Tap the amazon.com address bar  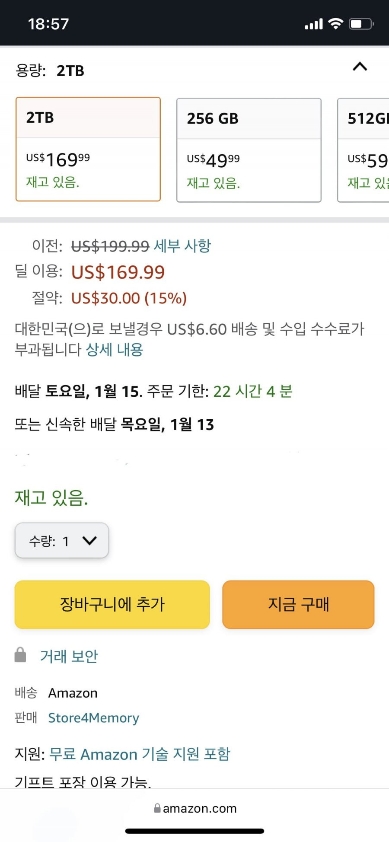(195, 808)
